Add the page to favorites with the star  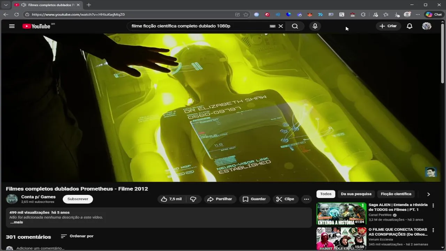point(246,15)
